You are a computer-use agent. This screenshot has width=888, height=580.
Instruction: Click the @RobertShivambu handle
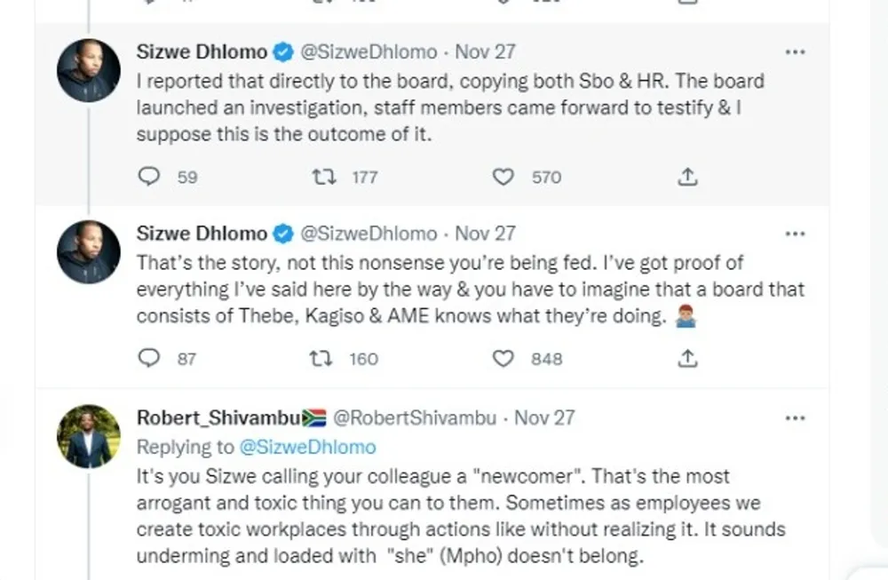pyautogui.click(x=415, y=417)
